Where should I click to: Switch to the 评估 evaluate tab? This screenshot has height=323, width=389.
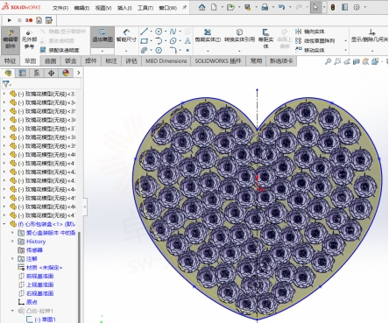(131, 61)
